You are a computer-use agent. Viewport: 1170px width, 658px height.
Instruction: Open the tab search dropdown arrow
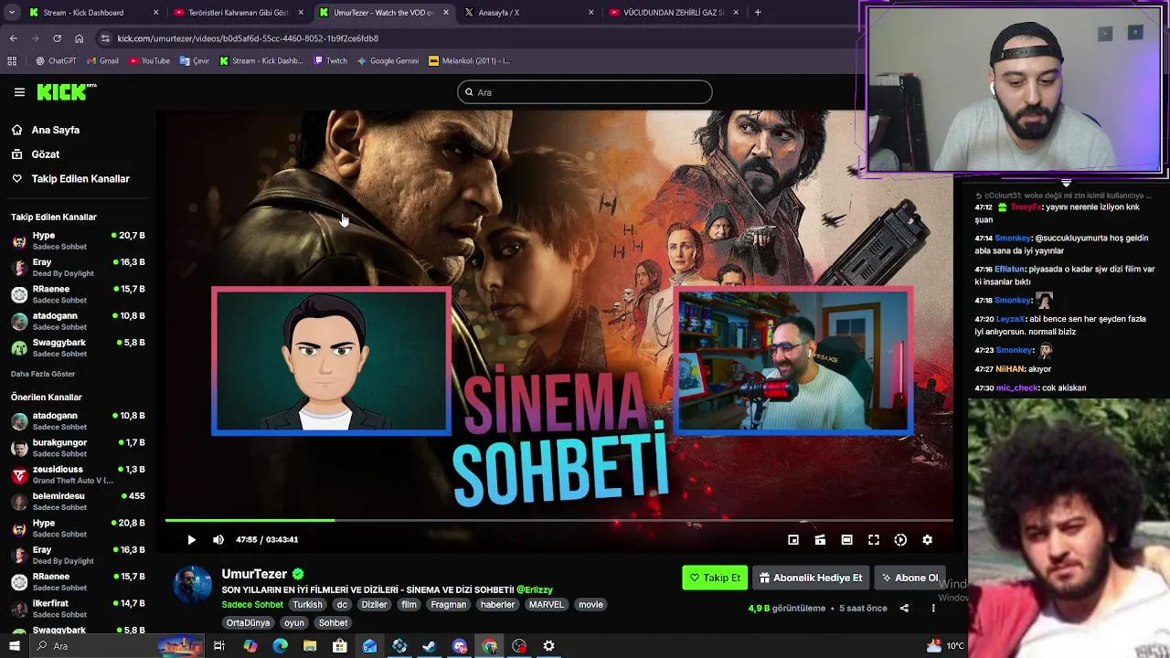pos(12,13)
